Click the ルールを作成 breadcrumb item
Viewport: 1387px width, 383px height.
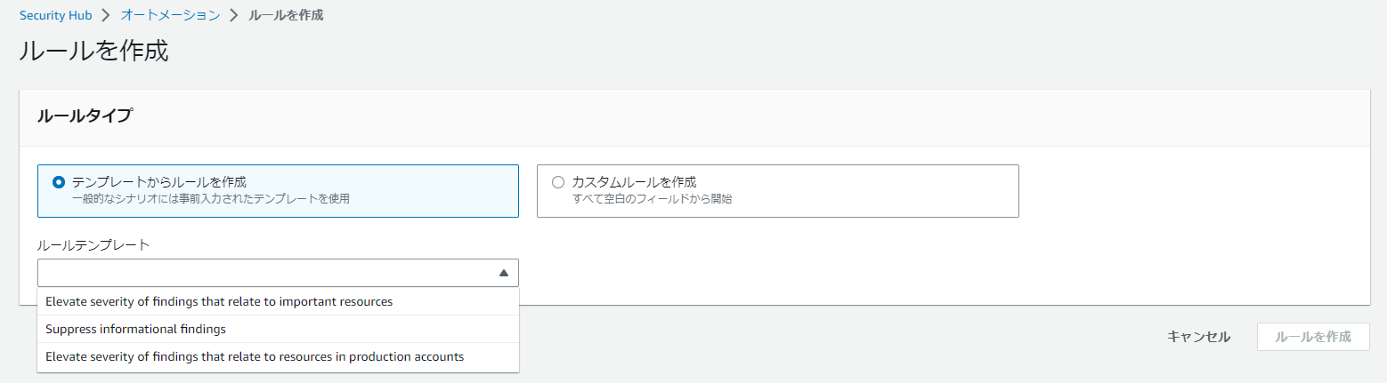288,15
